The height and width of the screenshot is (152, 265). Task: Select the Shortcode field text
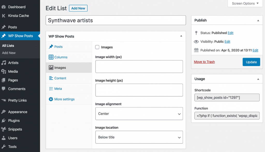pos(227,98)
